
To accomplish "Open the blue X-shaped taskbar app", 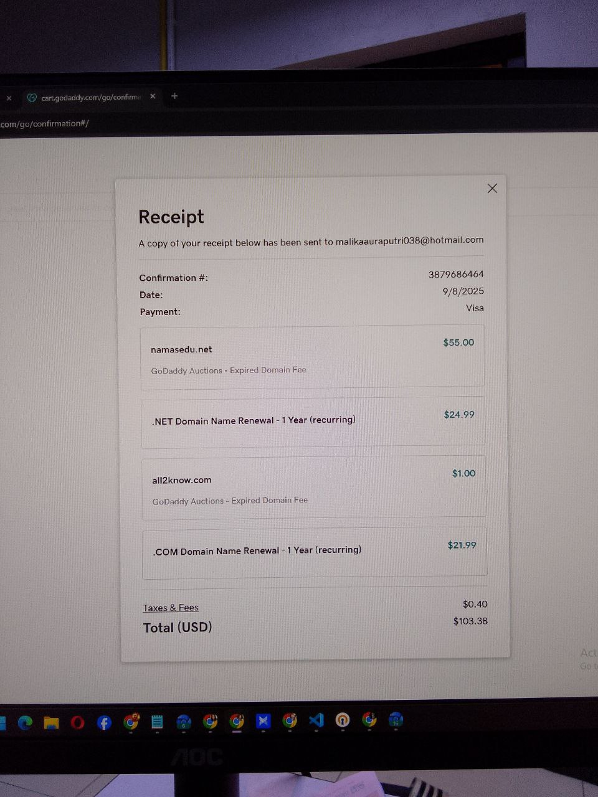I will 263,721.
